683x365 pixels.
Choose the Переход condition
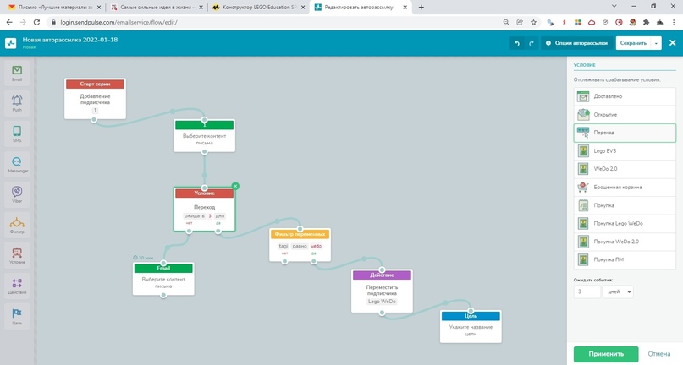(x=625, y=133)
